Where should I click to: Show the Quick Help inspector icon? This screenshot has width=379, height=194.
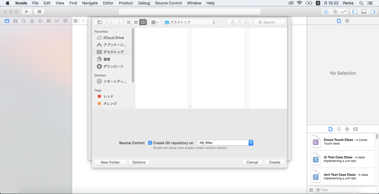[x=347, y=21]
